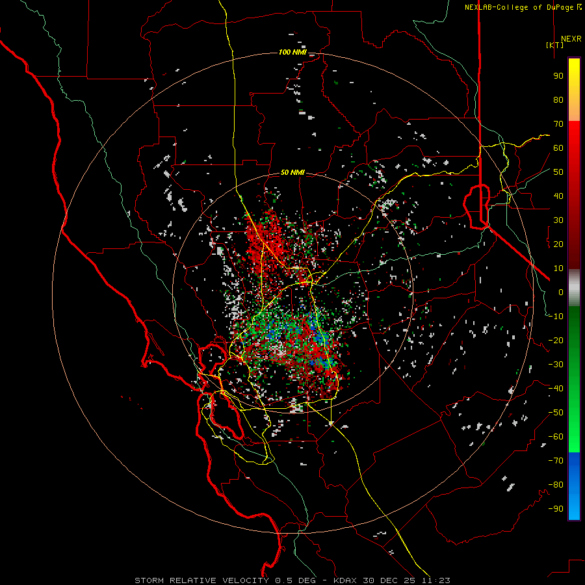Screen dimensions: 585x585
Task: Click the 80 value on velocity scale
Action: (x=558, y=99)
